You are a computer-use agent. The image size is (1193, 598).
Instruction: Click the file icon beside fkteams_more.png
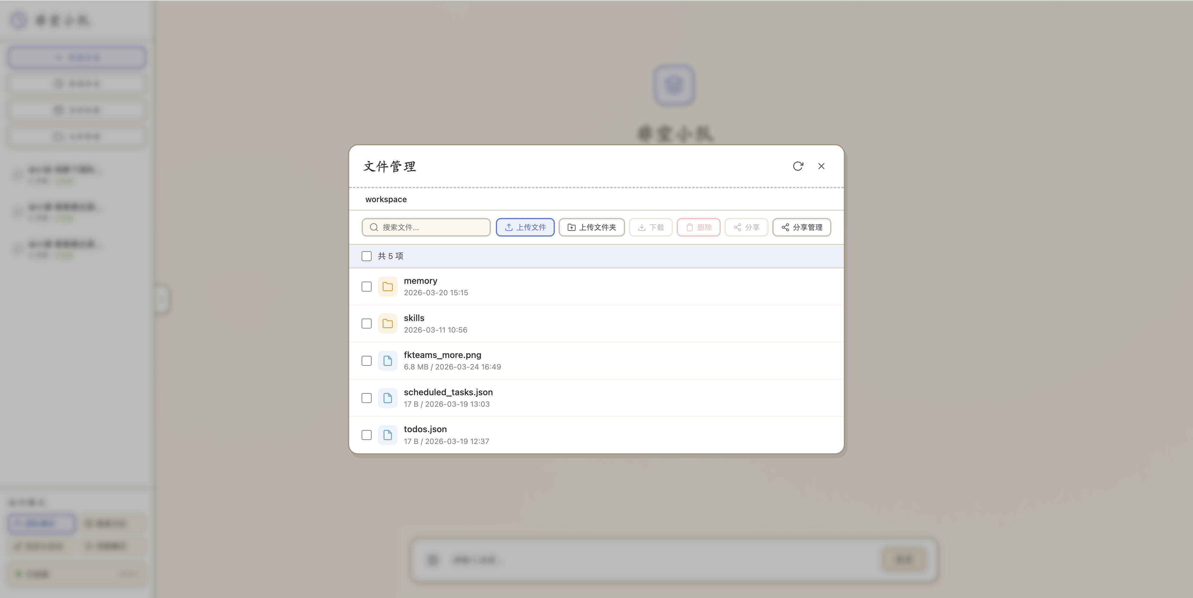[388, 360]
